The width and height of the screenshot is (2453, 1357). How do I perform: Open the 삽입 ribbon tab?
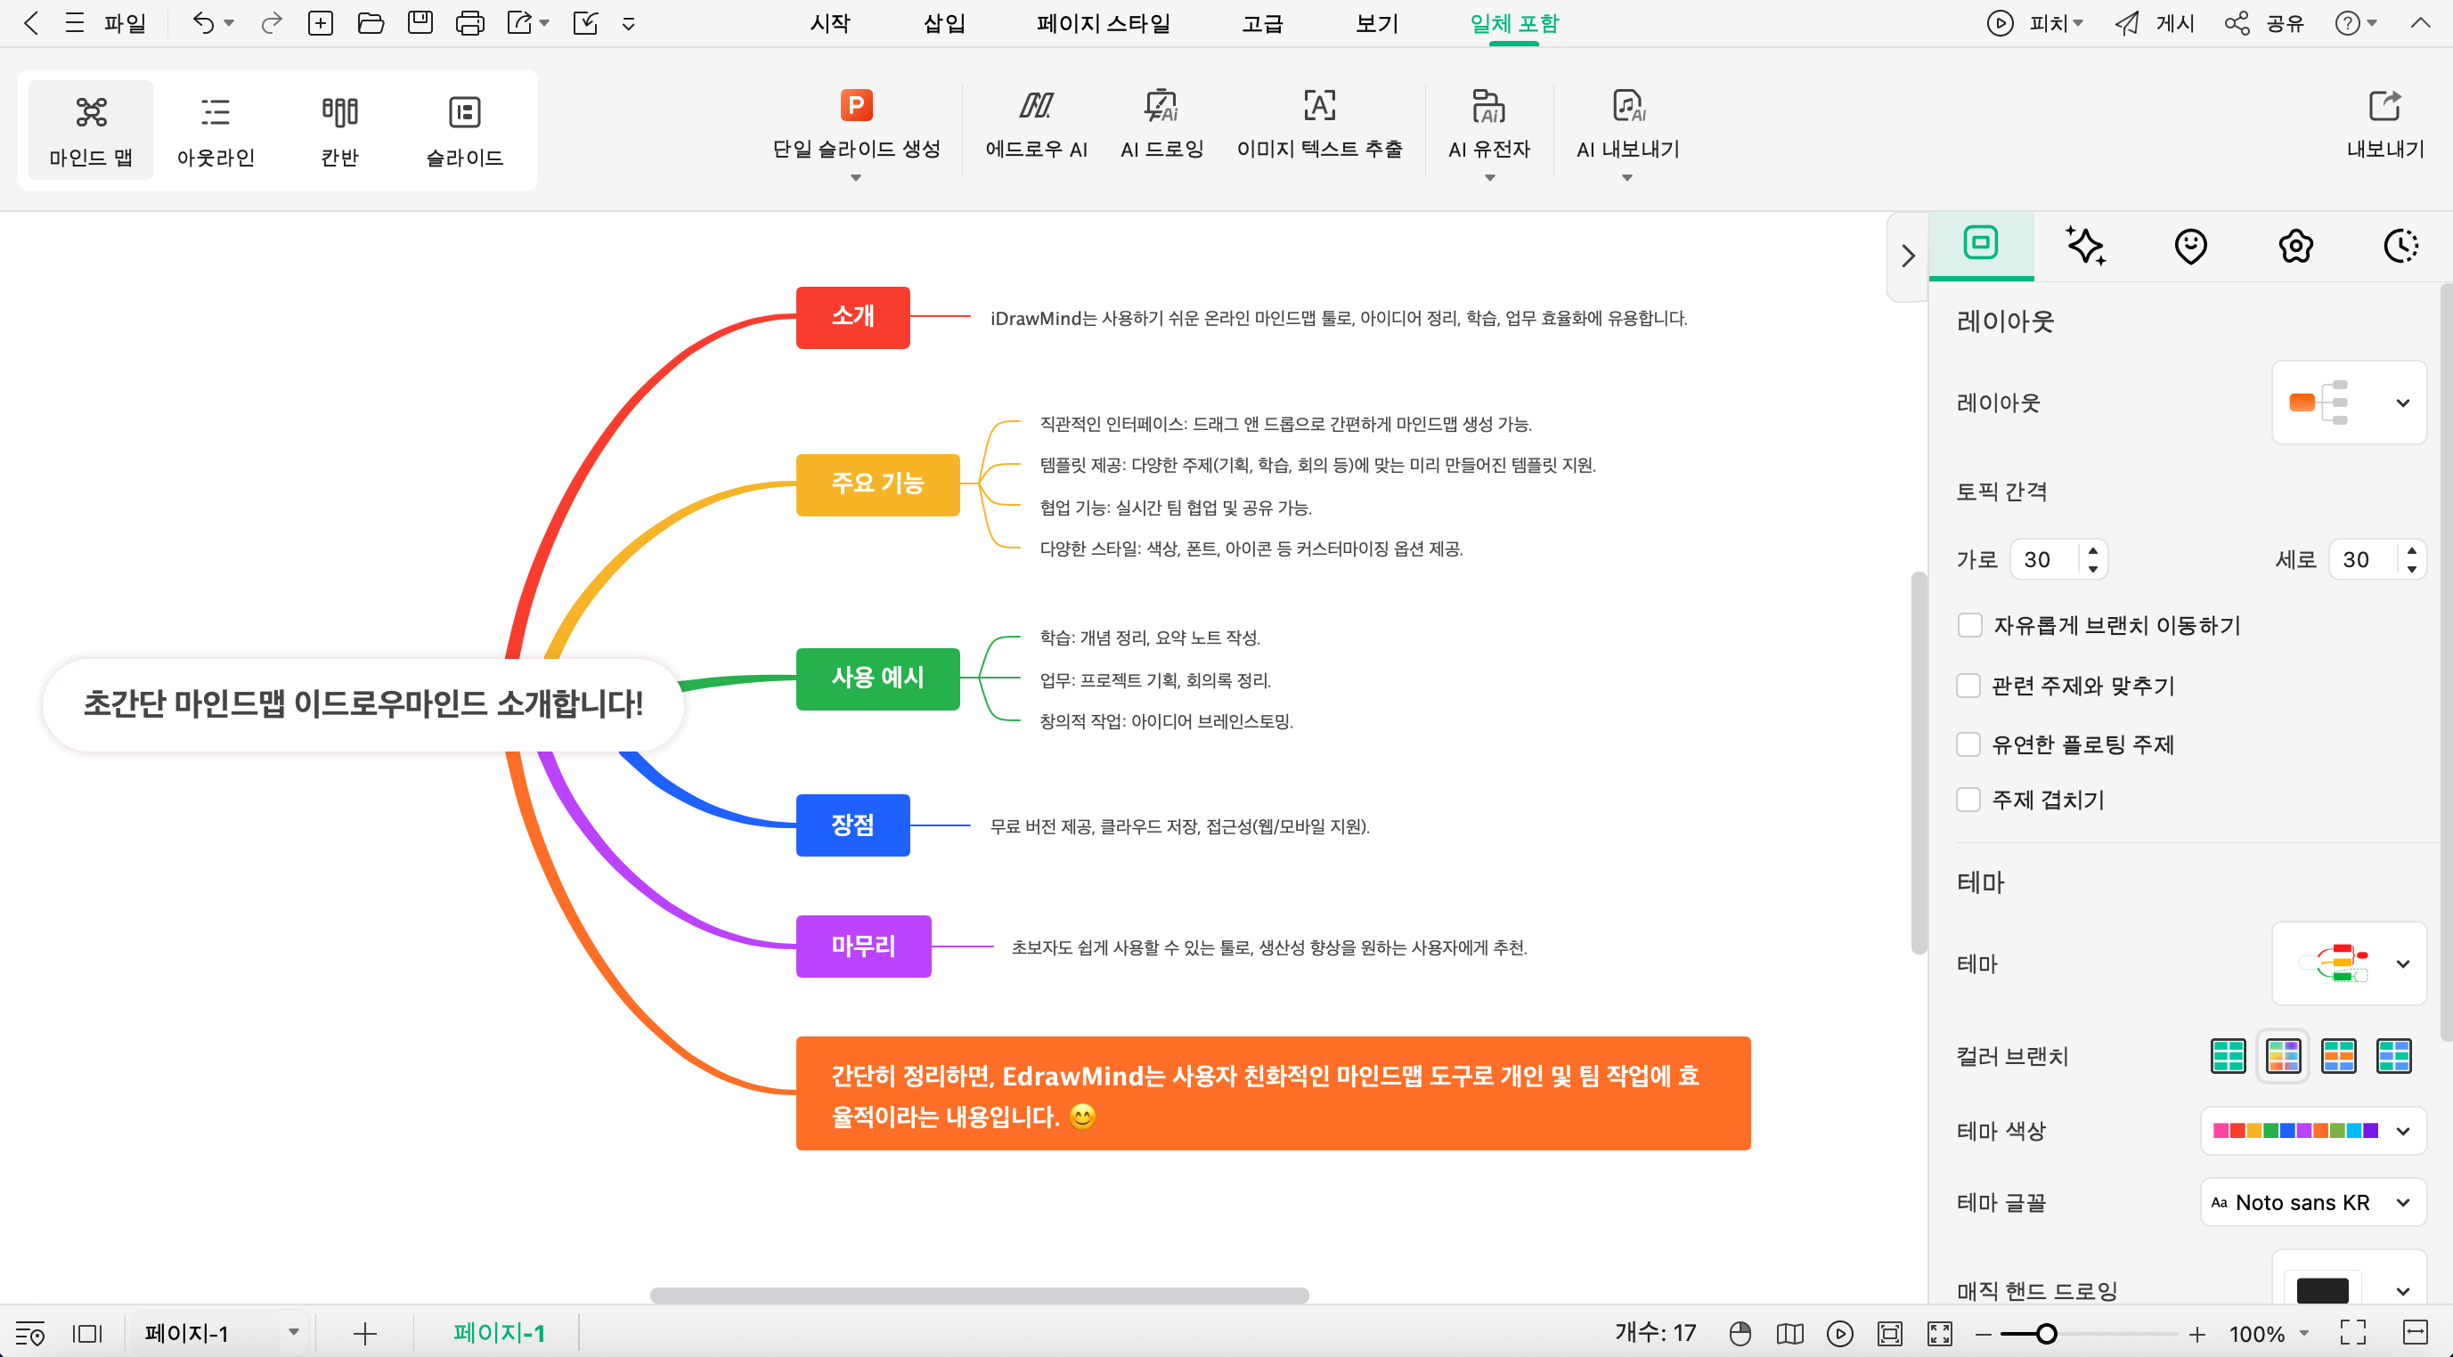click(x=943, y=23)
